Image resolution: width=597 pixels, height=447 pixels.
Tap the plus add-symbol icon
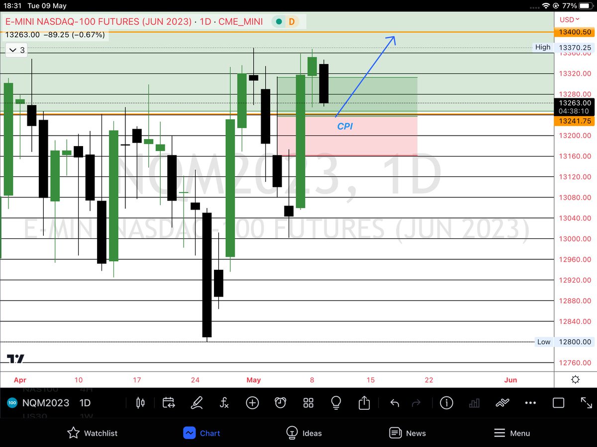coord(252,403)
